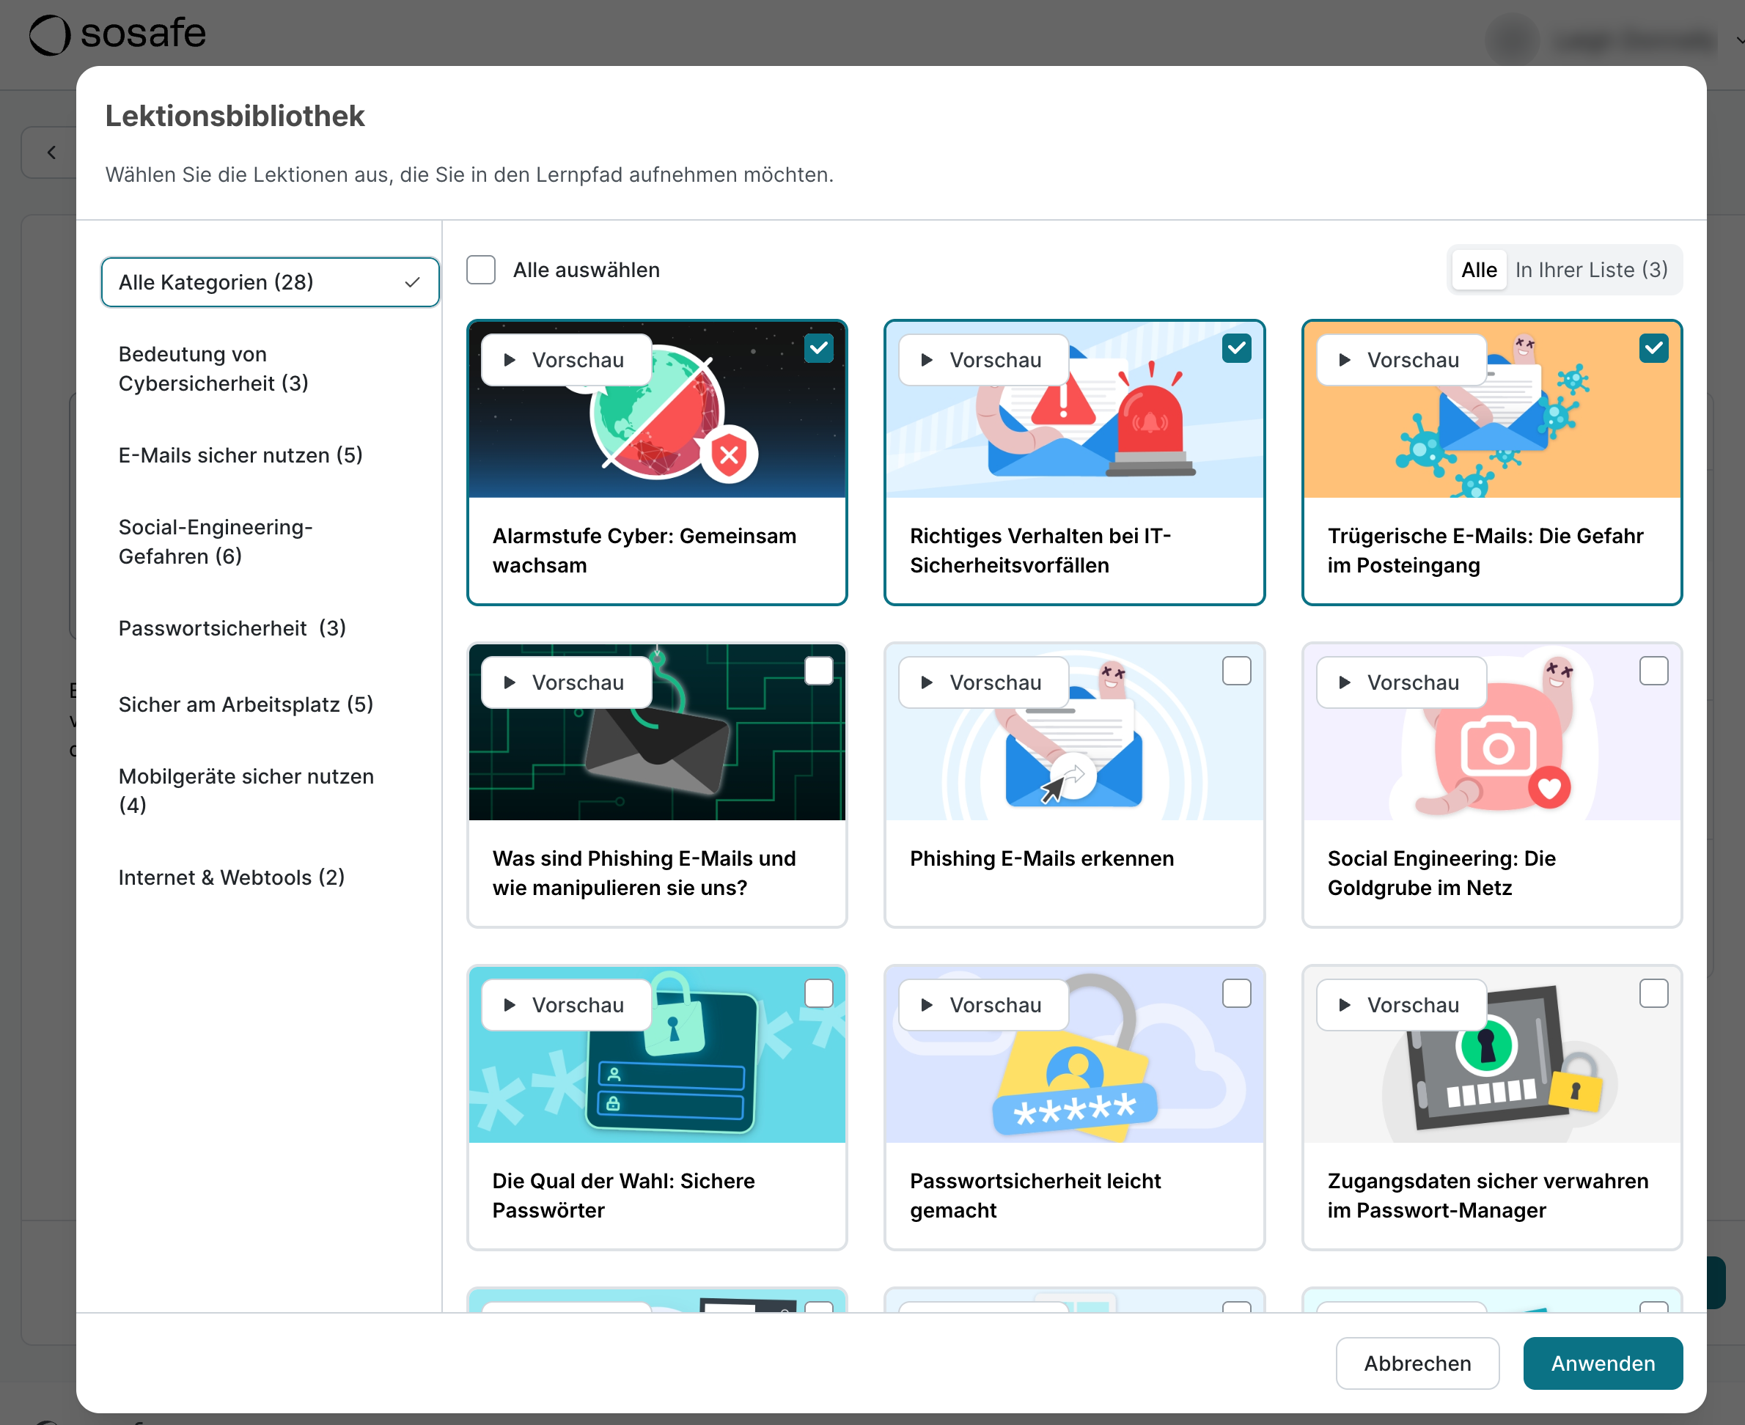Play preview of "Passwortsicherheit leicht gemacht"
The image size is (1745, 1425).
(982, 1004)
